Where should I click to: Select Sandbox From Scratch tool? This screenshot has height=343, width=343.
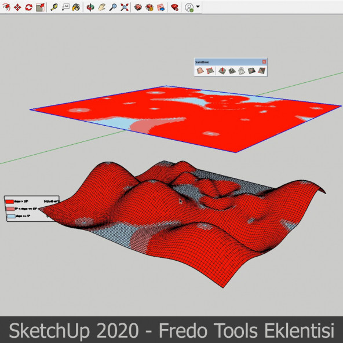pos(210,71)
